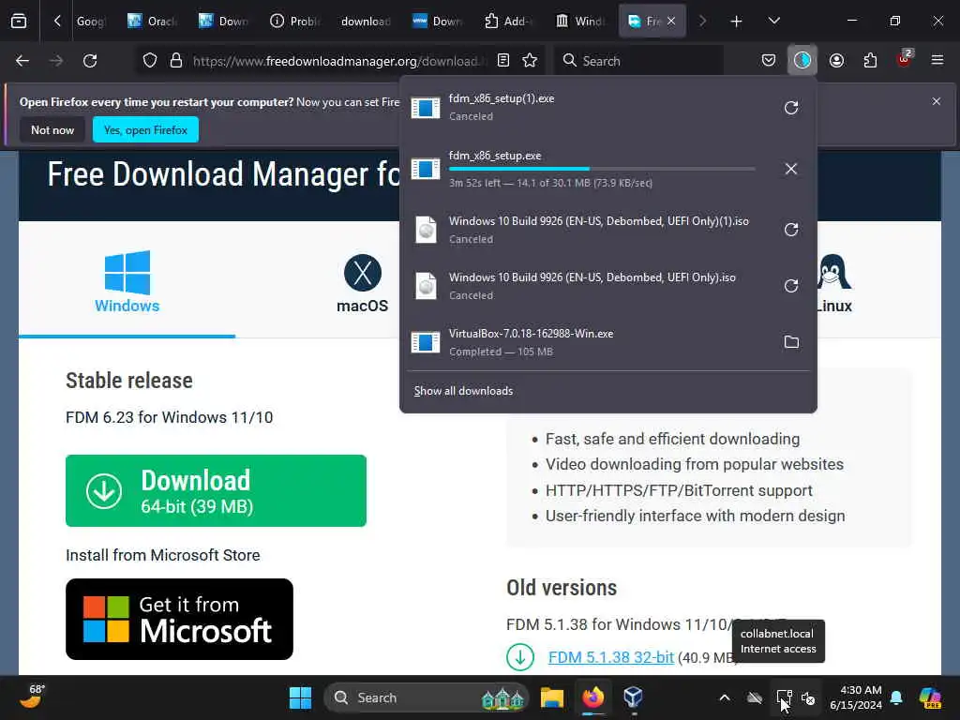This screenshot has width=960, height=720.
Task: Click the Firefox taskbar icon
Action: click(592, 697)
